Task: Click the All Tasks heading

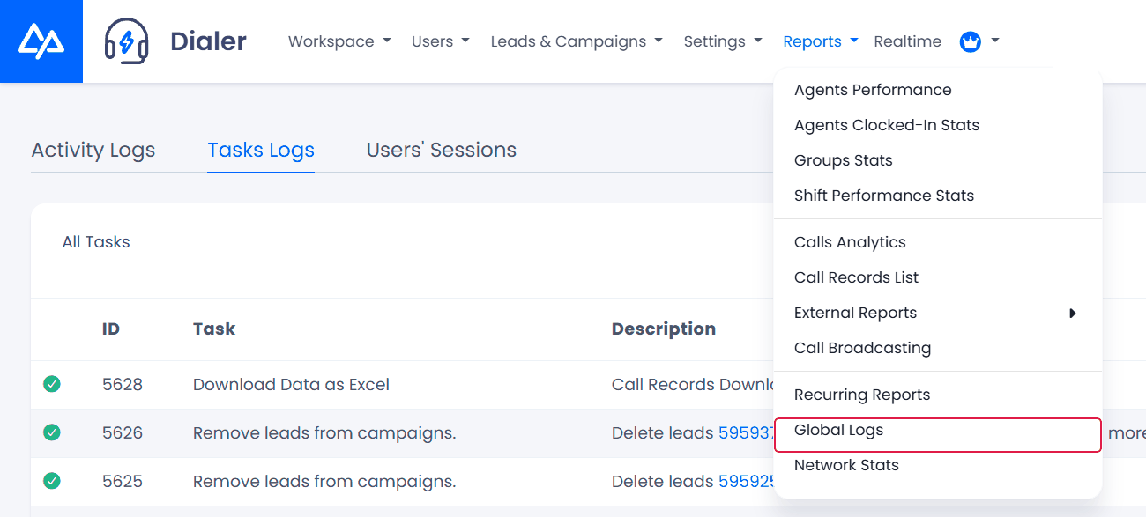Action: [x=96, y=242]
